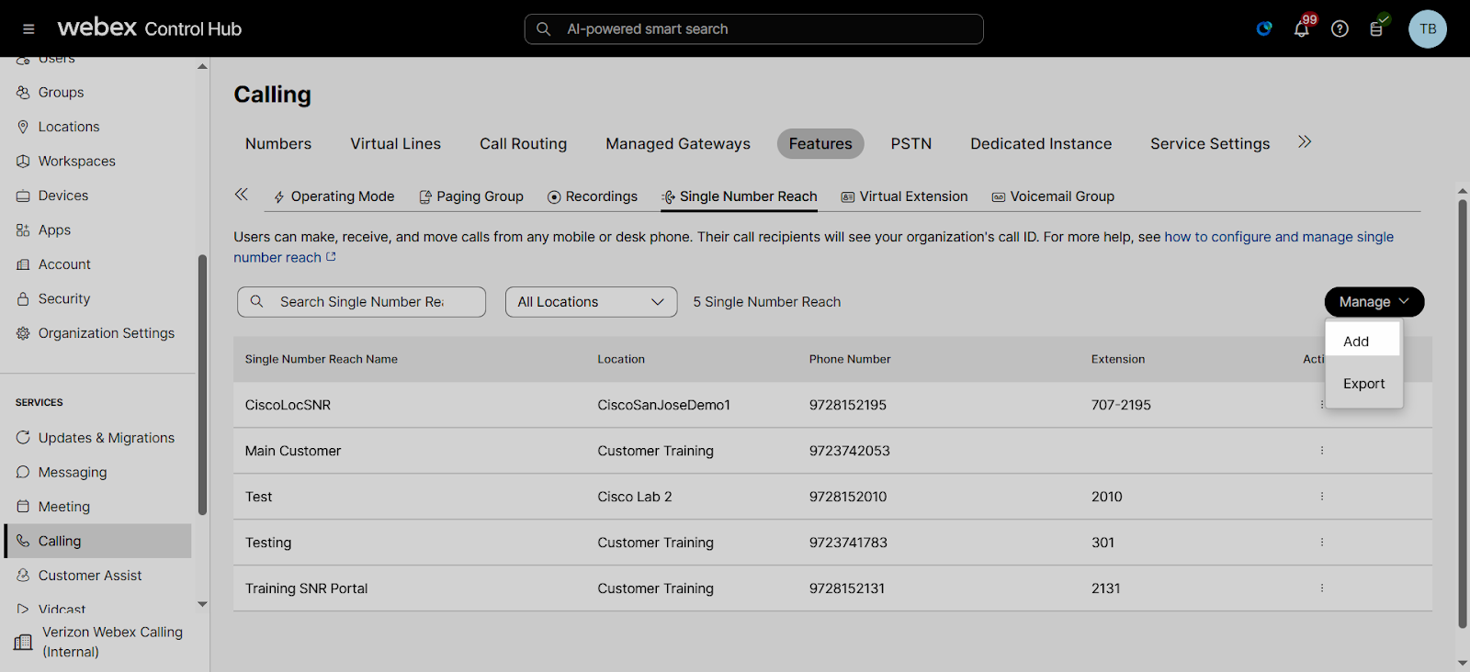
Task: Open the Single Number Reach feature tab
Action: tap(740, 196)
